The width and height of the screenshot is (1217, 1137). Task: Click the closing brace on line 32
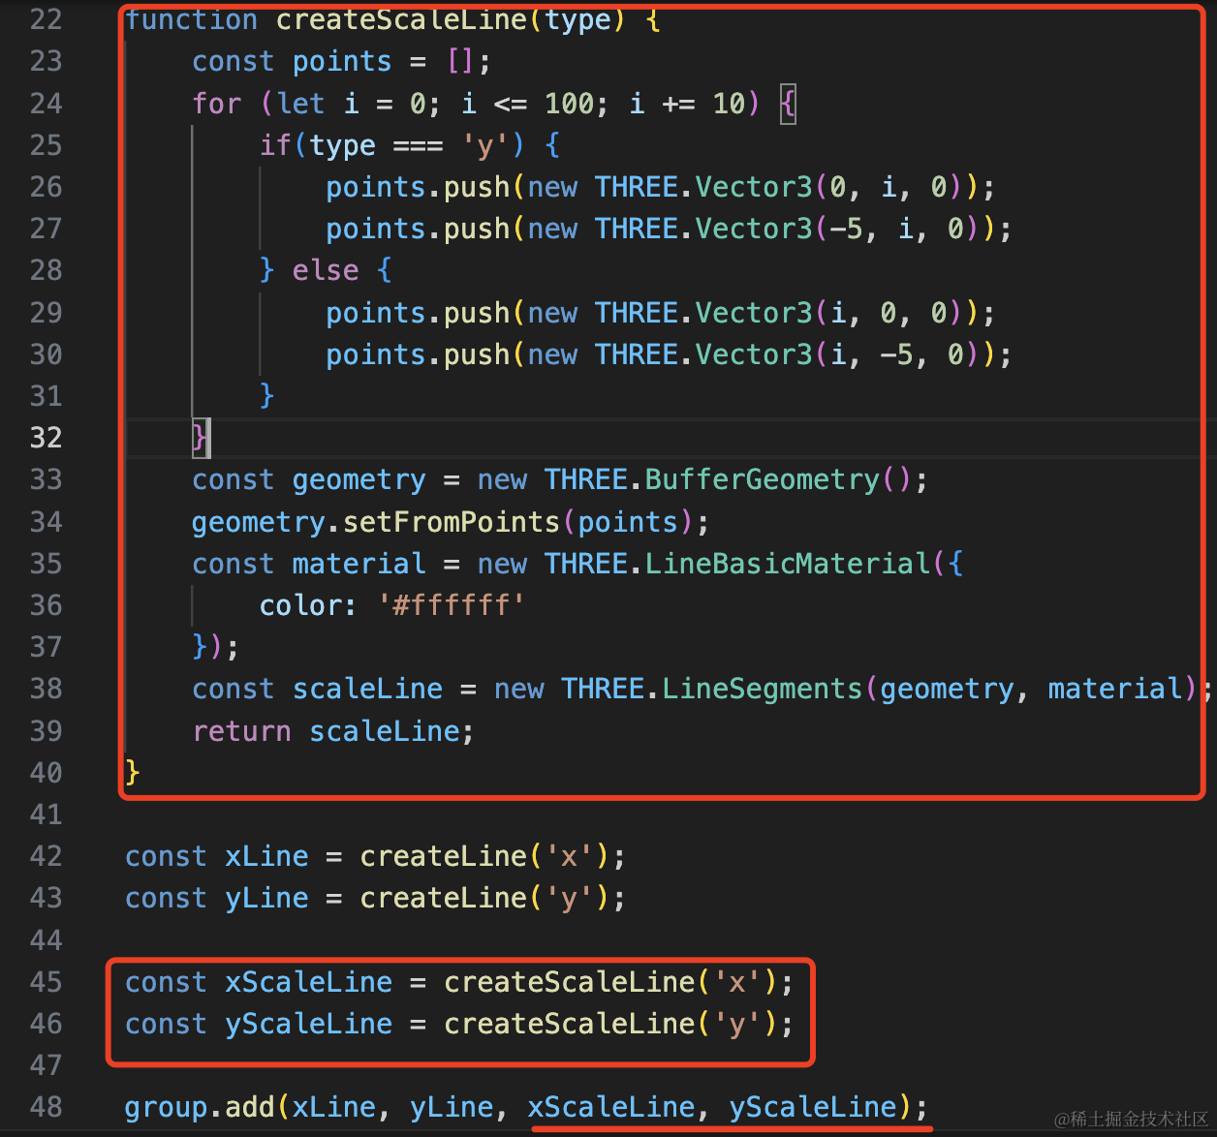coord(200,438)
